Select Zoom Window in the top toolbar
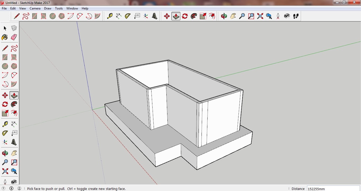The width and height of the screenshot is (361, 191). 251,16
